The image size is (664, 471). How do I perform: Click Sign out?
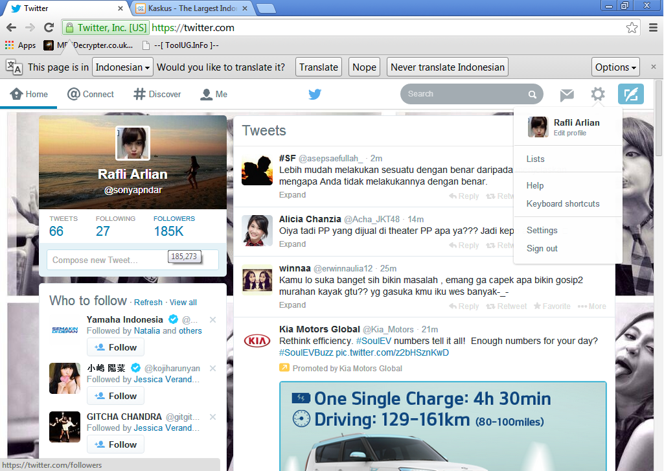[542, 249]
